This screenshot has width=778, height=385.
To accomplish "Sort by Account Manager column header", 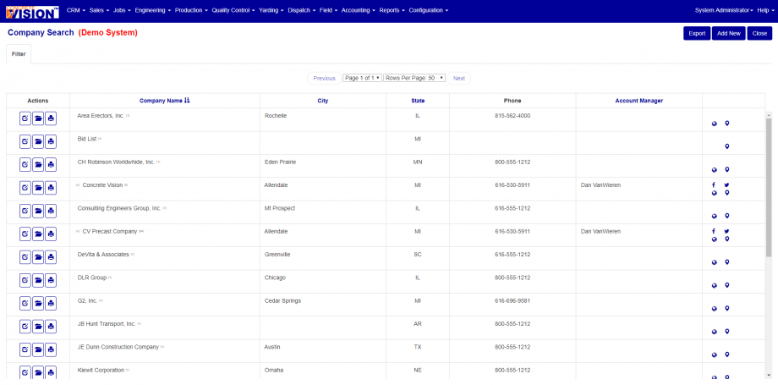I will click(x=639, y=101).
